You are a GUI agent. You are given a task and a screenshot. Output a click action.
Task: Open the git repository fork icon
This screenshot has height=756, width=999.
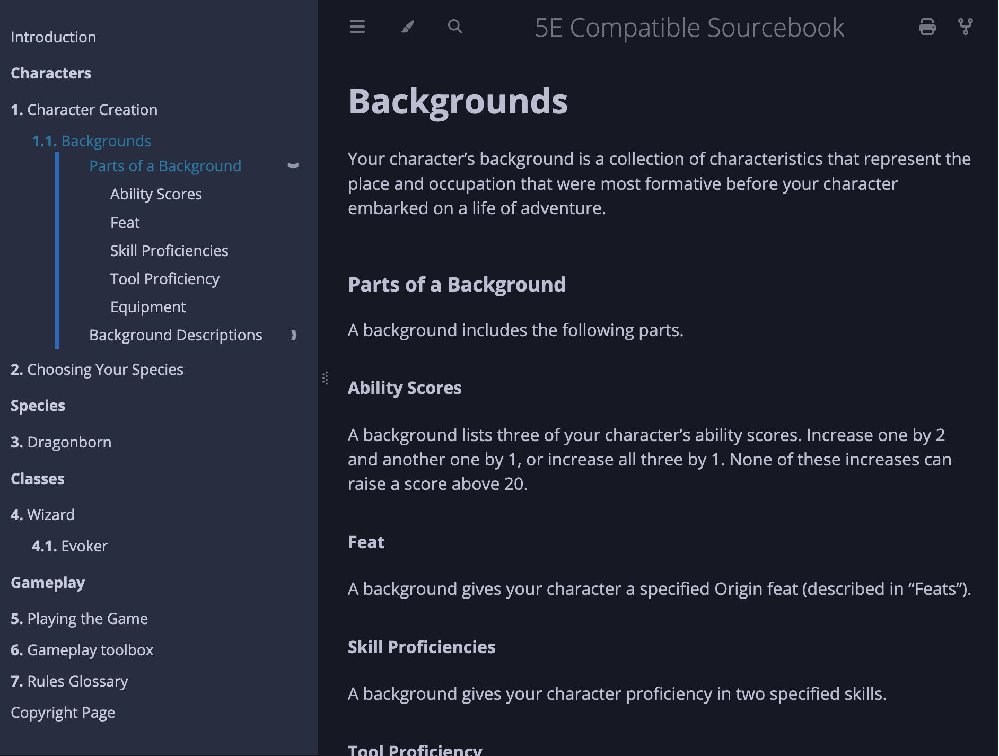point(965,27)
